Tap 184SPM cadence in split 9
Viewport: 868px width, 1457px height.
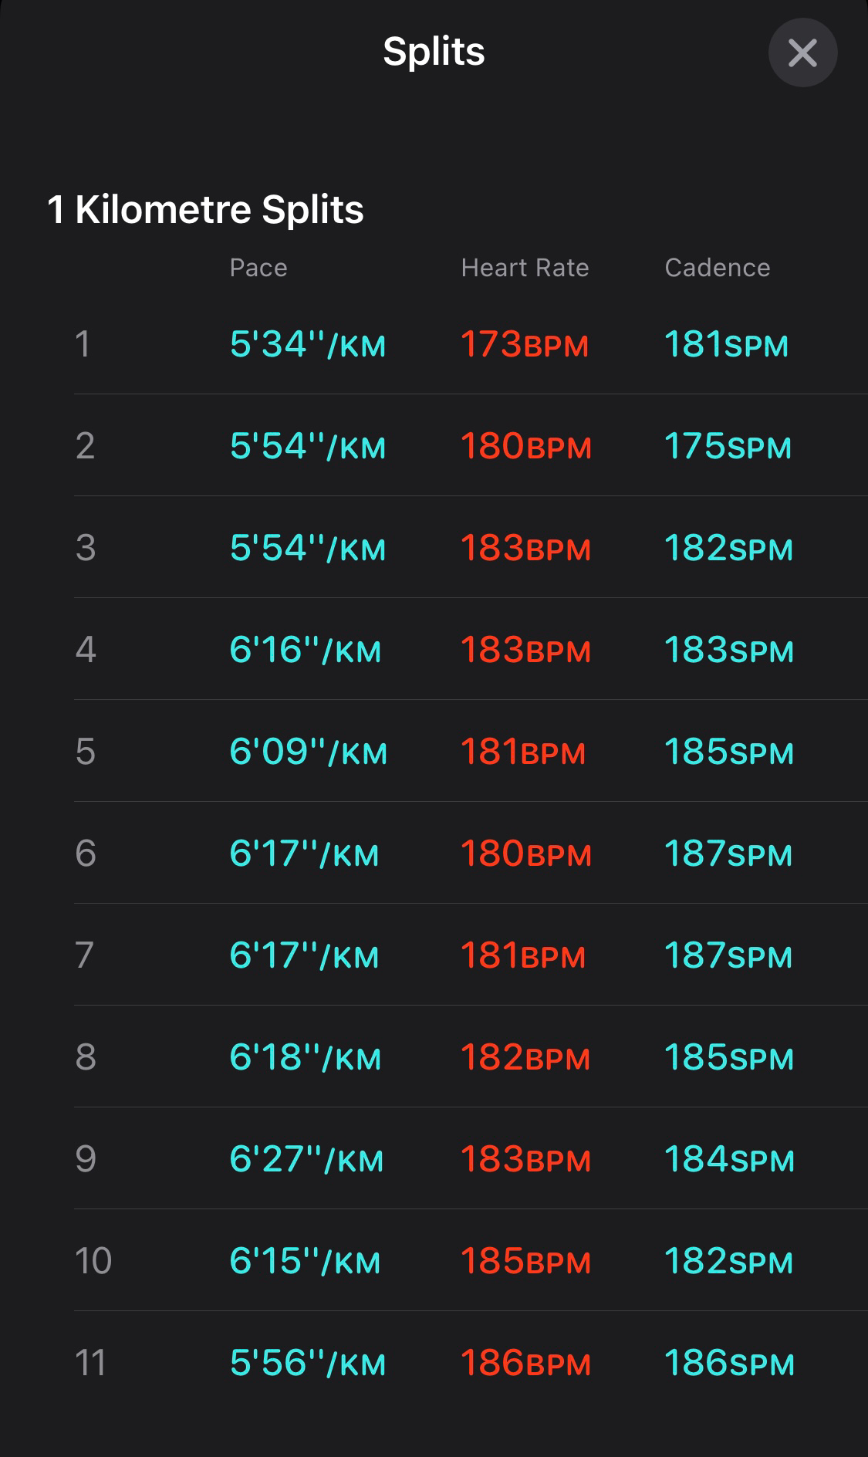pyautogui.click(x=729, y=1159)
